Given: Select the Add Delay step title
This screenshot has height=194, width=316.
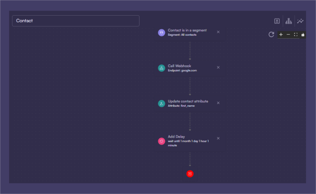Looking at the screenshot, I should pyautogui.click(x=176, y=136).
